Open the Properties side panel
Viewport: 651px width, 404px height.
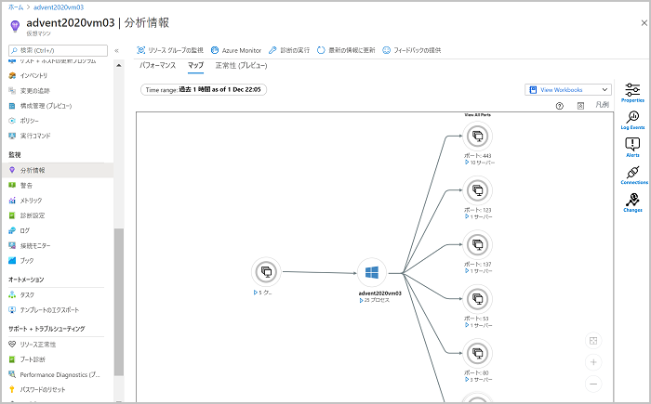[x=632, y=93]
